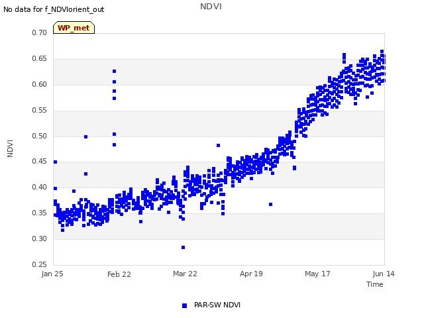424x318 pixels.
Task: Click the 'No data for f_NDVIorient_out' message
Action: point(54,9)
